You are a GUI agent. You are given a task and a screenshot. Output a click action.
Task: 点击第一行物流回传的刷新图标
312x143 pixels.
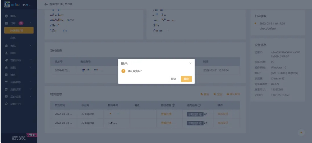click(x=205, y=114)
